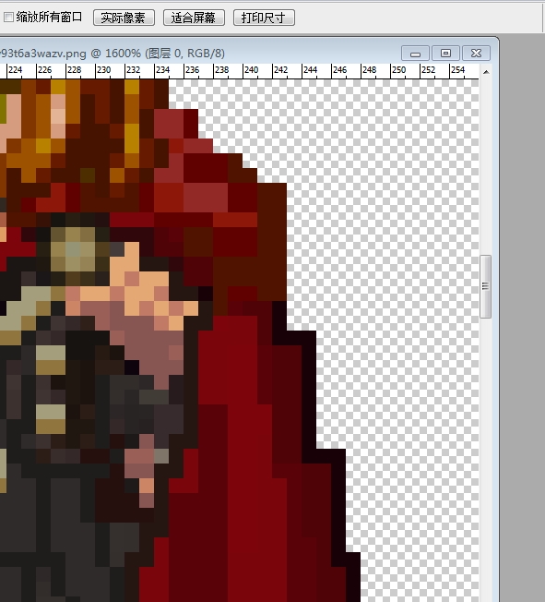
Task: Click the vertical scrollbar thumb
Action: coord(486,286)
